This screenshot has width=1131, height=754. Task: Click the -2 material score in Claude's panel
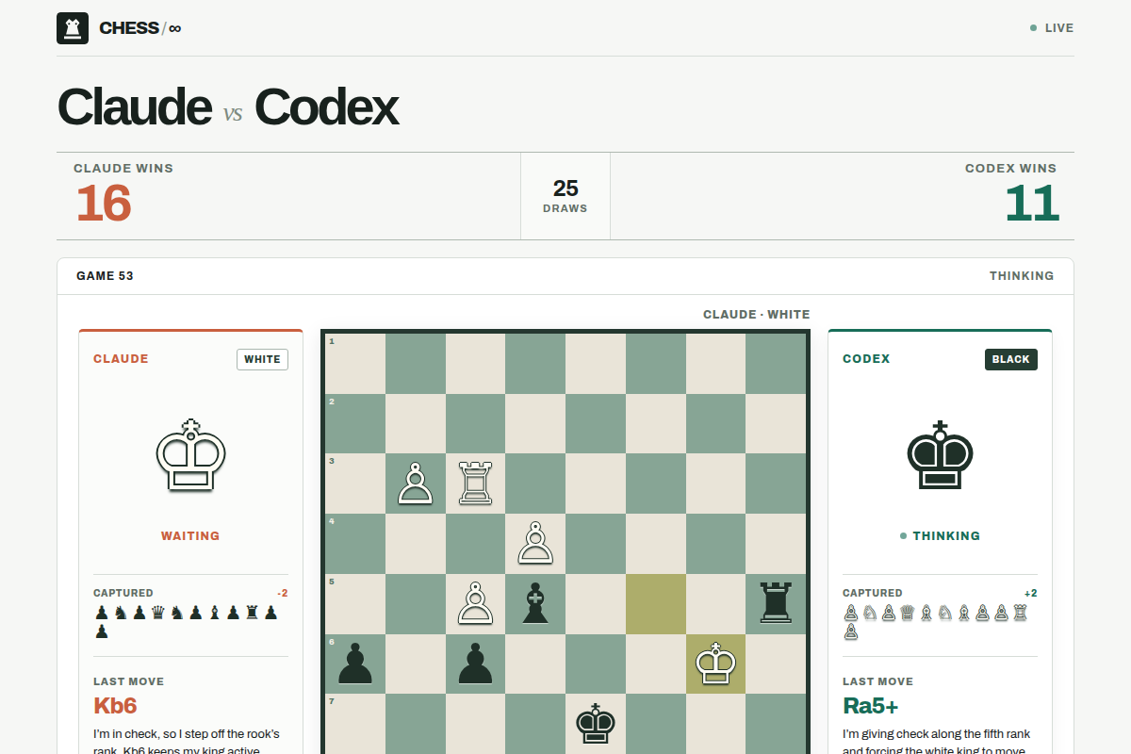point(282,593)
